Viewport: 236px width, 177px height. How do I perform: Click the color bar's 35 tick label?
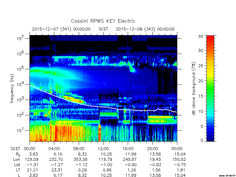point(201,37)
